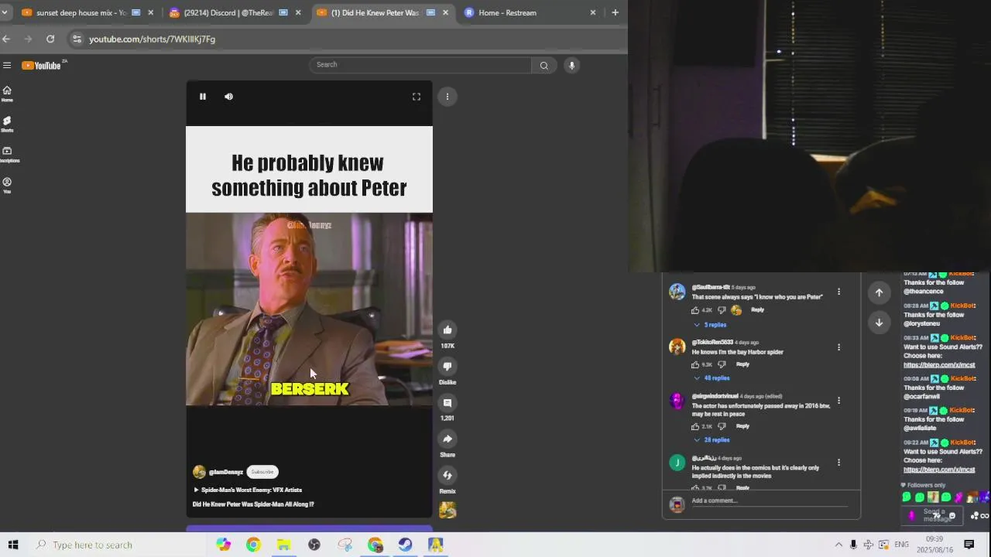Open options menu for 'does in the comics' comment

(838, 463)
